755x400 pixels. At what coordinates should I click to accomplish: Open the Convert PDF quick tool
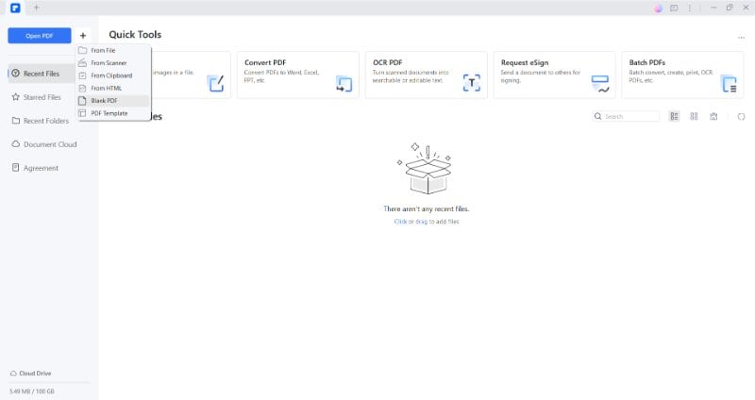(297, 75)
